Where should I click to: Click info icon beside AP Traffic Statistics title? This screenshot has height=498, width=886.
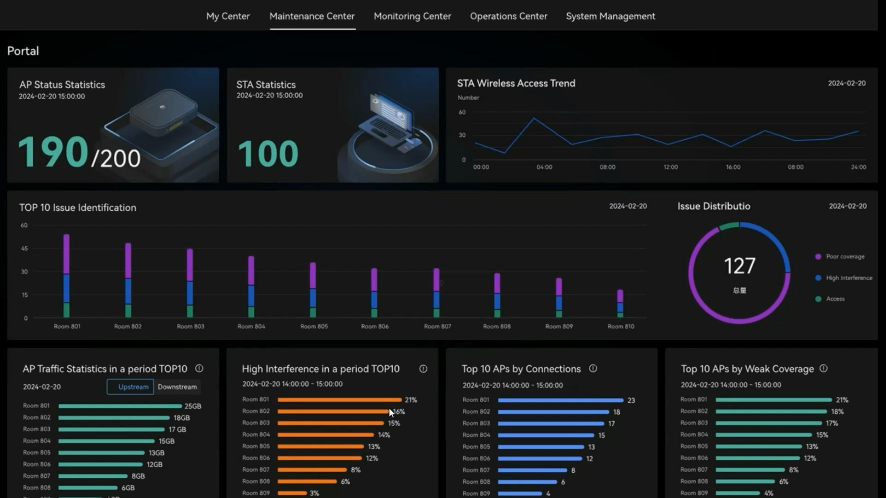coord(199,368)
